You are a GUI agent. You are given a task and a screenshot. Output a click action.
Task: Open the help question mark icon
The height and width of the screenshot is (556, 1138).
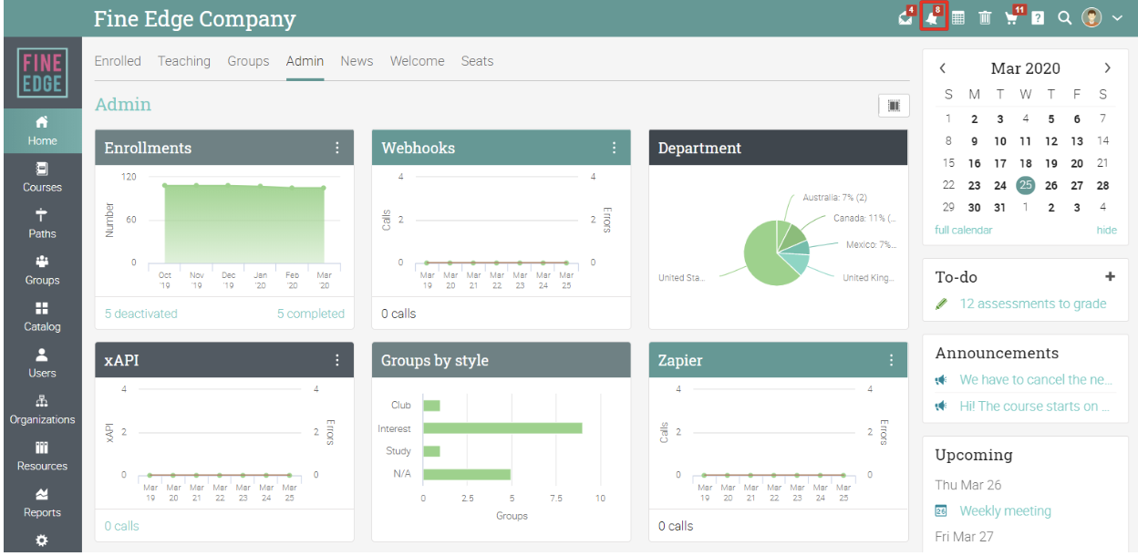[x=1038, y=18]
